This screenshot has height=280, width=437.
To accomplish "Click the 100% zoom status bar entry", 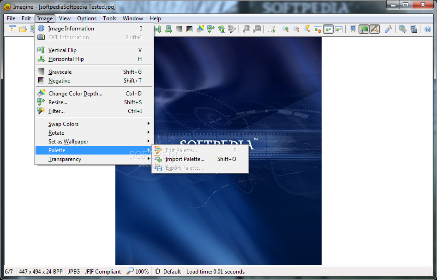I will 138,272.
